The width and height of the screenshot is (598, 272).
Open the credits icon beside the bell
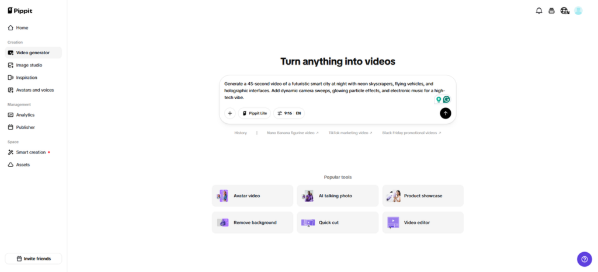tap(551, 11)
